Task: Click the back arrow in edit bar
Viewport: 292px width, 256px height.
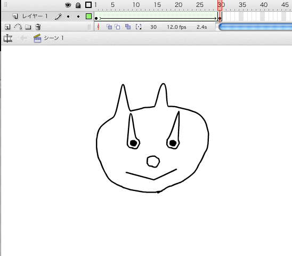Action: (x=23, y=38)
